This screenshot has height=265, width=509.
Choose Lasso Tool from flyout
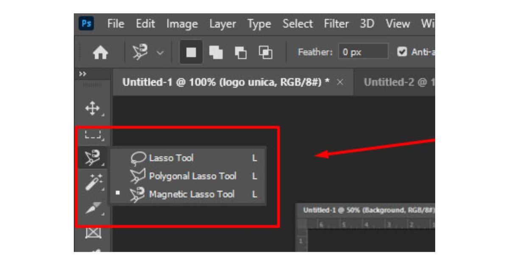tap(187, 158)
